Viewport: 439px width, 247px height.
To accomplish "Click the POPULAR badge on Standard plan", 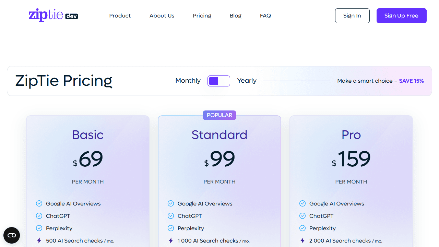I will pyautogui.click(x=219, y=115).
